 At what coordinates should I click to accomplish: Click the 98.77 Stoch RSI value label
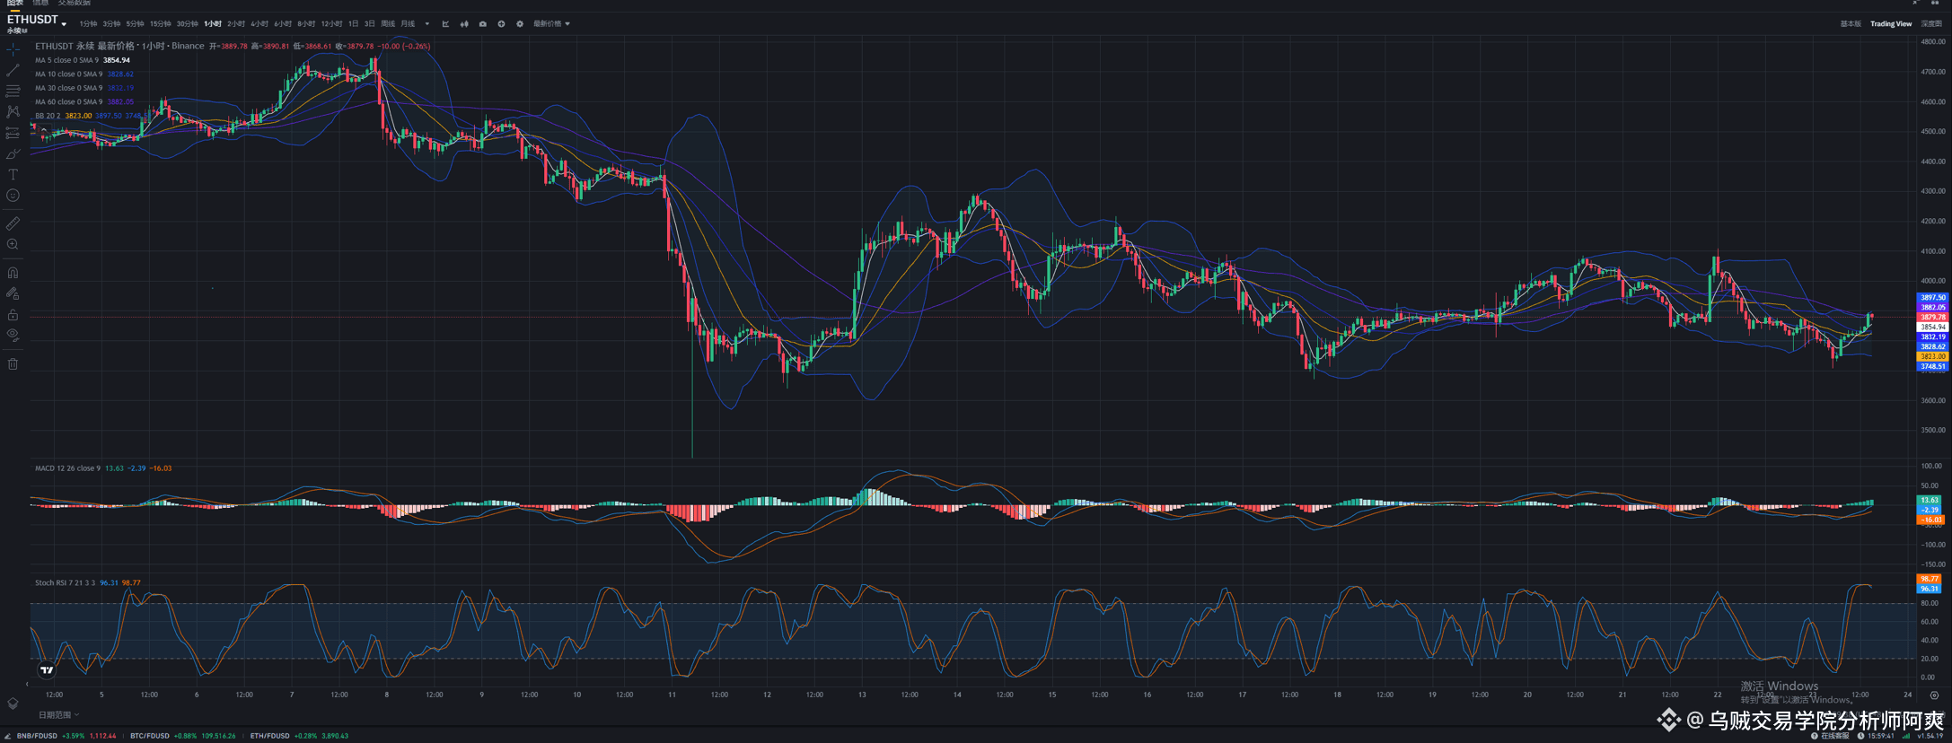click(1929, 579)
